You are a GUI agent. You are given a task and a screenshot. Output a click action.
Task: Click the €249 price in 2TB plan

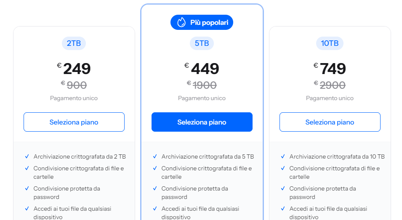(x=74, y=69)
